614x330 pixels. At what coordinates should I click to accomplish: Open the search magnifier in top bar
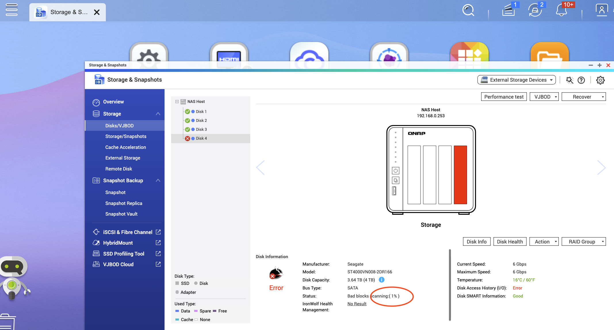[x=468, y=11]
